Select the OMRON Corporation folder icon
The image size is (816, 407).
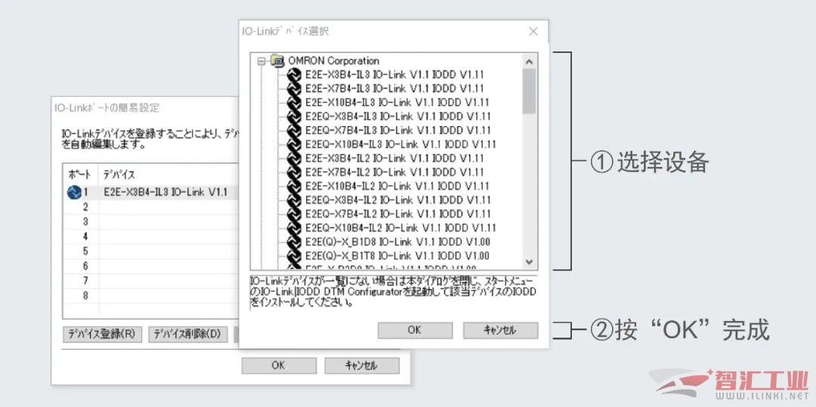[277, 61]
